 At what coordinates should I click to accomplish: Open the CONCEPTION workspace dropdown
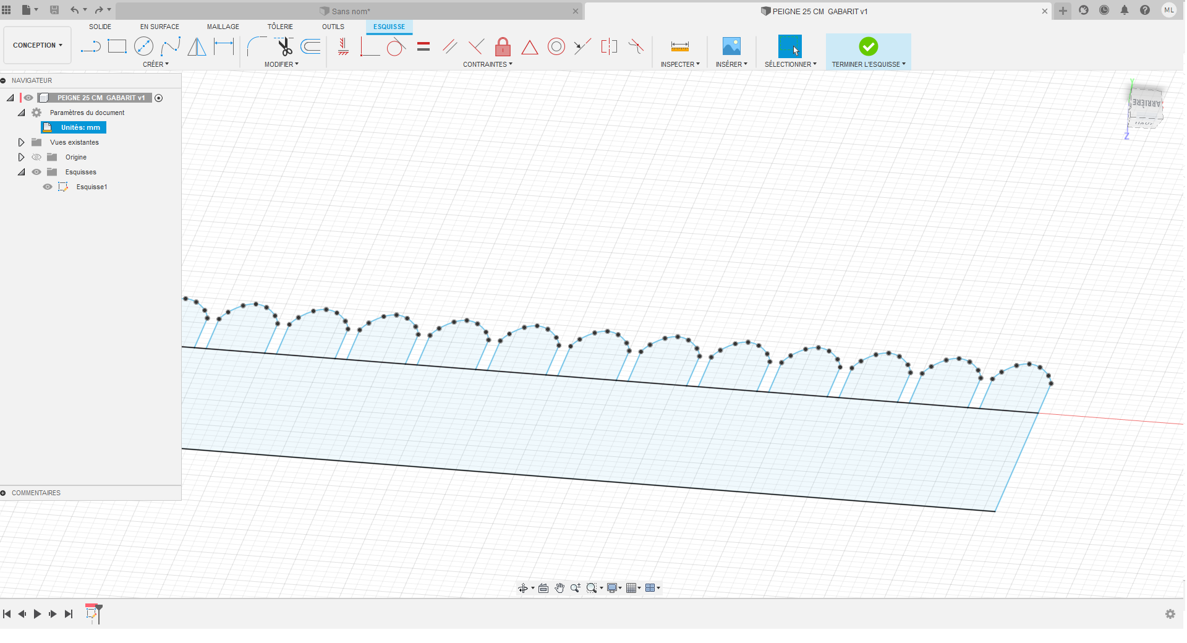pyautogui.click(x=38, y=45)
